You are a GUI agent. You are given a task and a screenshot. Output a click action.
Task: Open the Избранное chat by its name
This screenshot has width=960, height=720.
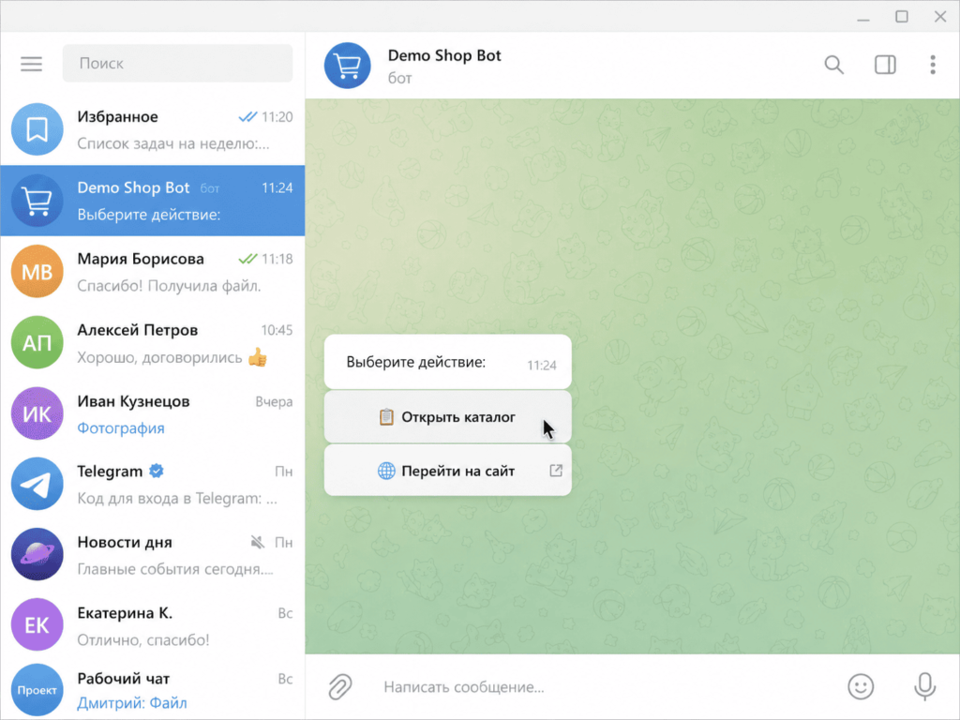point(117,116)
